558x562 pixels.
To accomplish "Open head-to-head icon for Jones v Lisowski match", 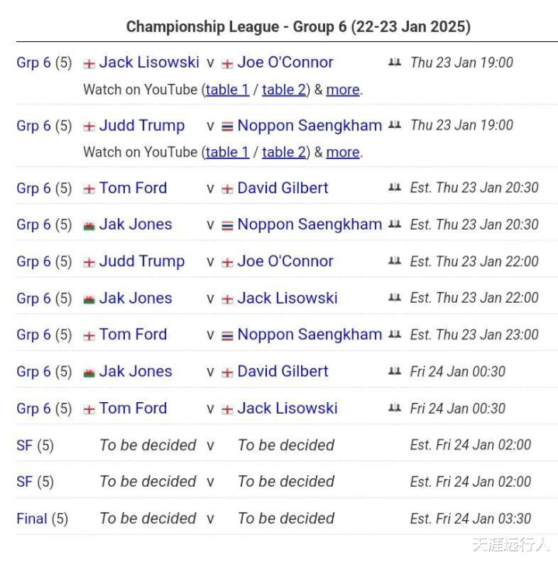I will 394,298.
